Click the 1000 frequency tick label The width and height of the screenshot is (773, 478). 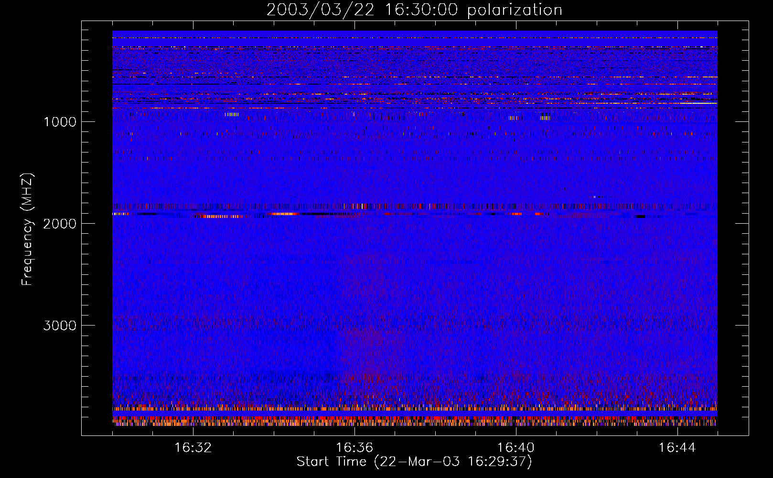(x=60, y=122)
